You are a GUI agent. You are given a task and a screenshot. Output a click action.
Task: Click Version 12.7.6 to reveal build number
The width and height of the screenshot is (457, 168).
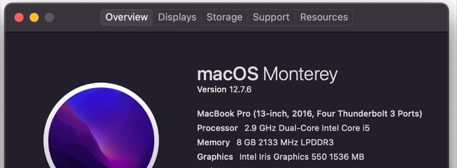point(224,90)
